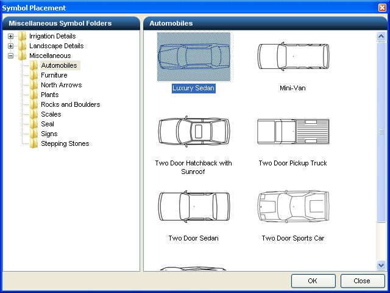Image resolution: width=390 pixels, height=293 pixels.
Task: Open the Stepping Stones folder
Action: pos(65,143)
